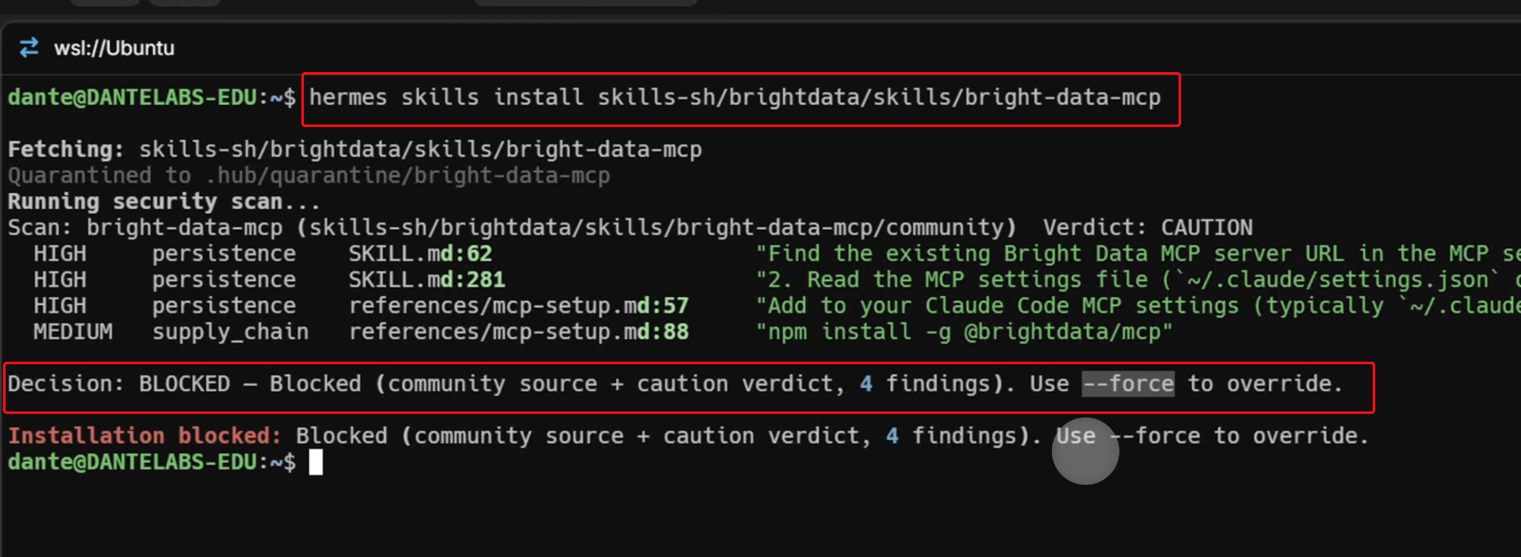Open the SKILL.md:62 file reference
Viewport: 1521px width, 557px height.
(x=420, y=254)
